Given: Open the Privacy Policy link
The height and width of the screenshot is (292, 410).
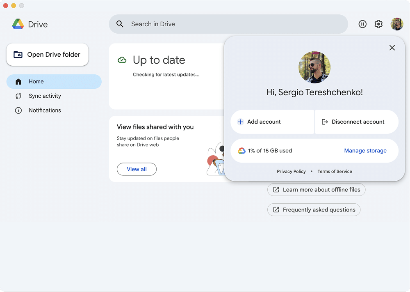Looking at the screenshot, I should coord(291,172).
